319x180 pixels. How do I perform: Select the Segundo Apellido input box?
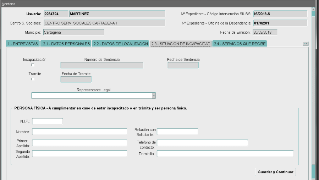(79, 154)
